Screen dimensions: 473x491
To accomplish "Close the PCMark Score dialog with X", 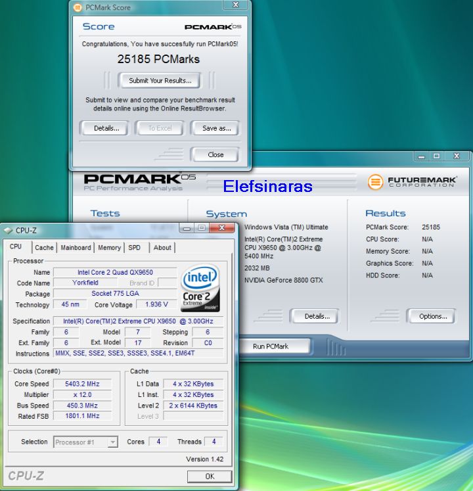I will (236, 5).
